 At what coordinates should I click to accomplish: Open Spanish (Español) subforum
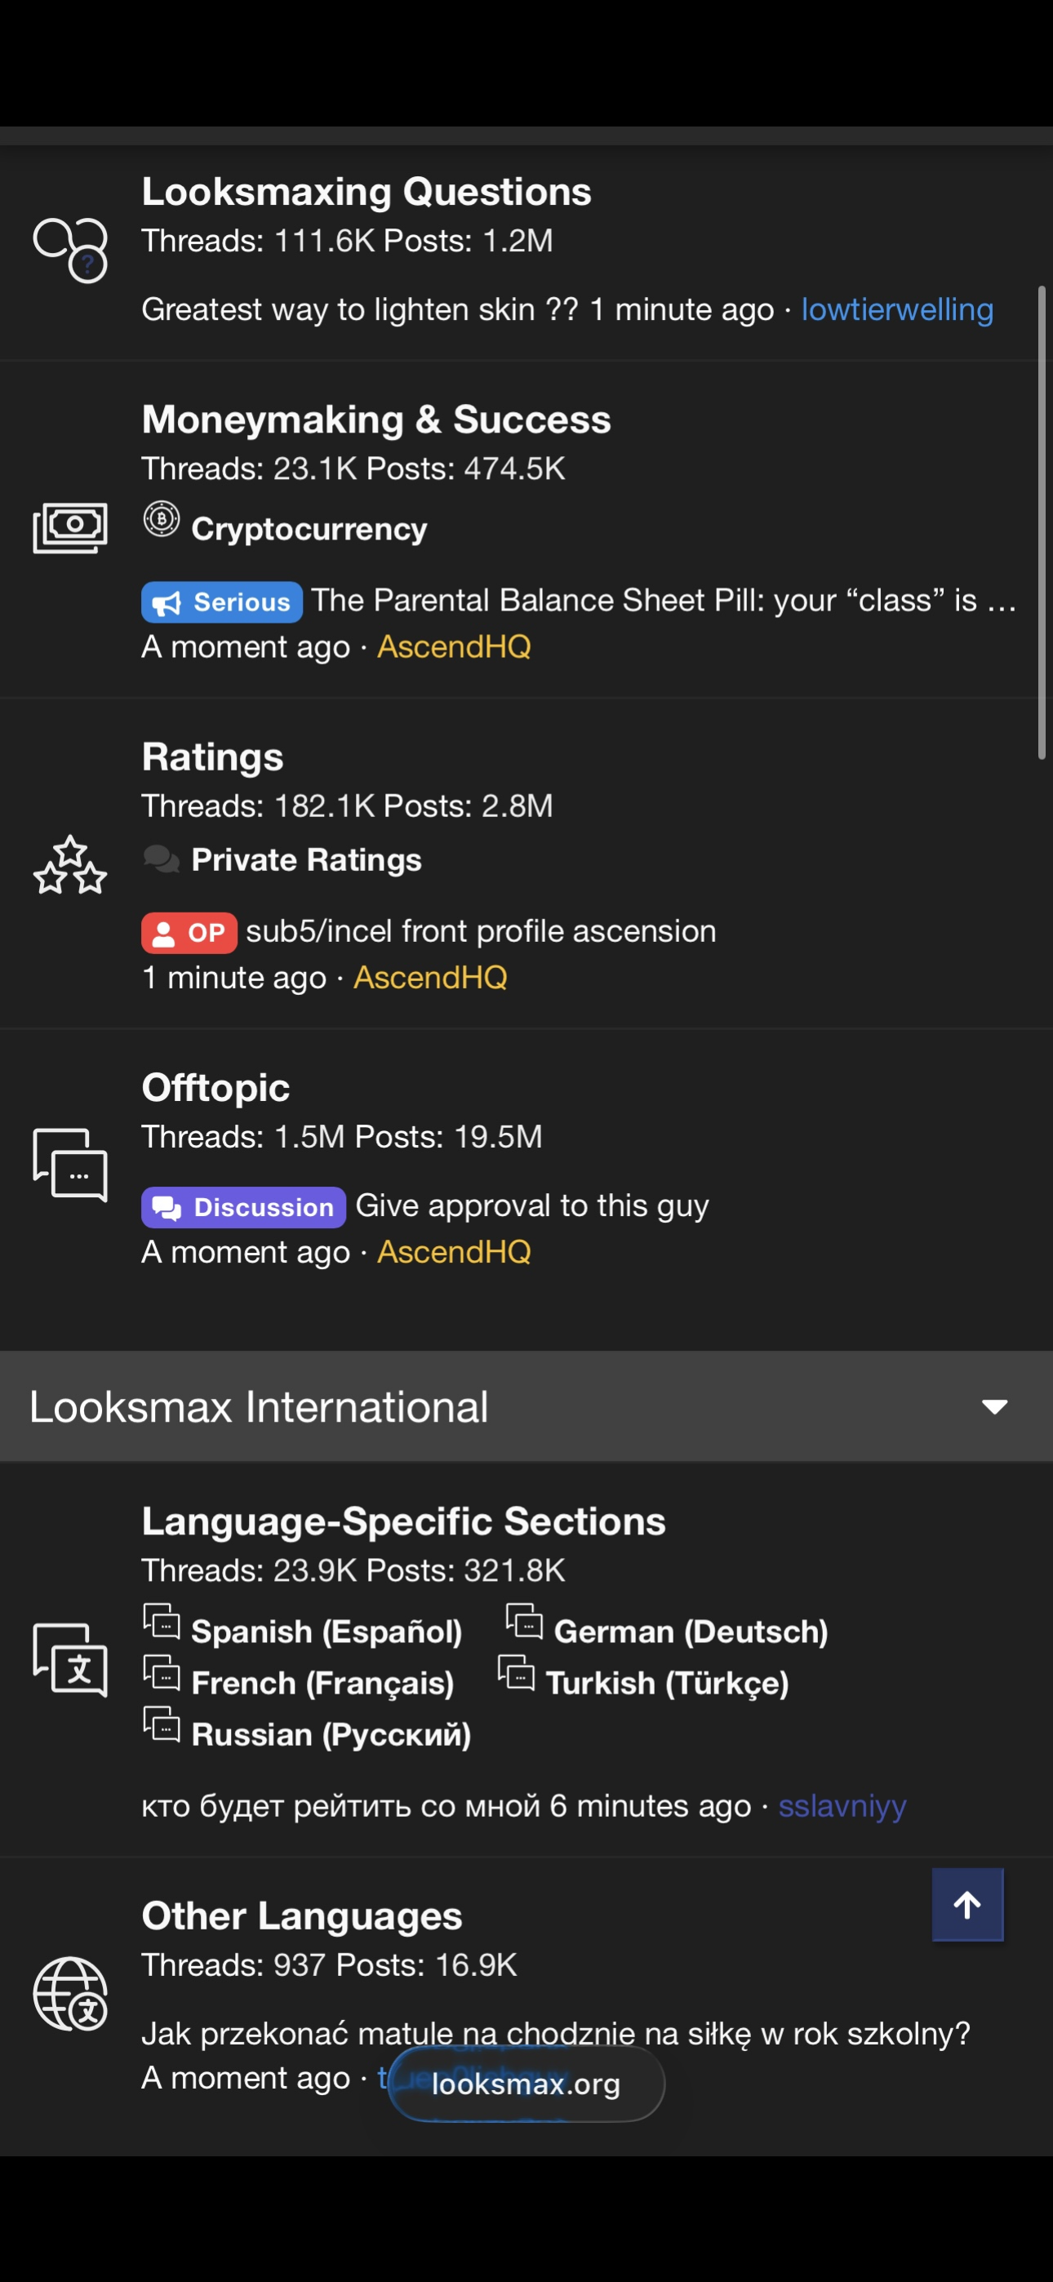[327, 1631]
